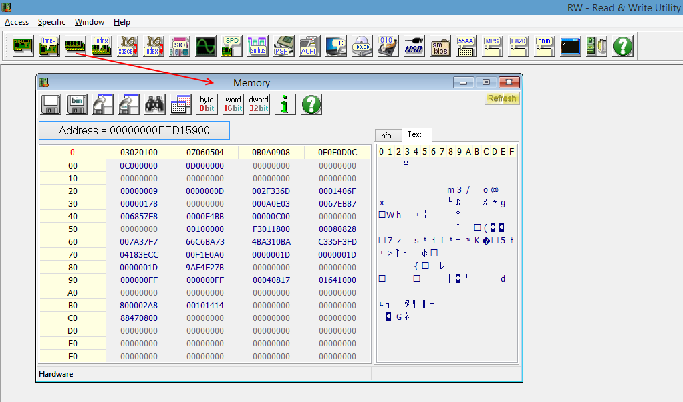
Task: Select memory cell 0001406F in row 20
Action: [337, 191]
